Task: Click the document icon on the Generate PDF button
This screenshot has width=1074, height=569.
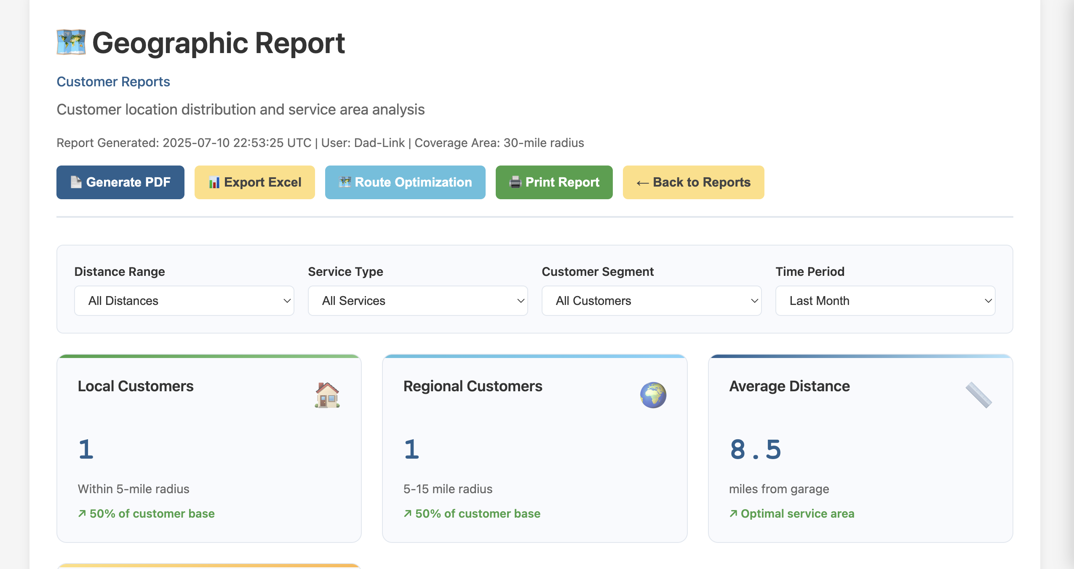Action: point(75,182)
